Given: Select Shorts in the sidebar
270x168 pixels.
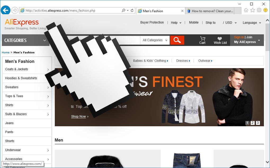Looking at the screenshot, I should (10, 141).
